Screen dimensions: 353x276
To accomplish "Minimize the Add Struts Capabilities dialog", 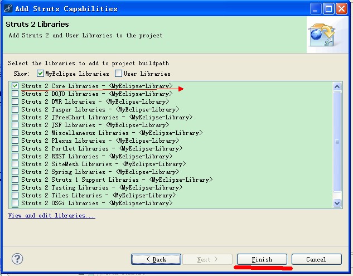I will pyautogui.click(x=316, y=9).
